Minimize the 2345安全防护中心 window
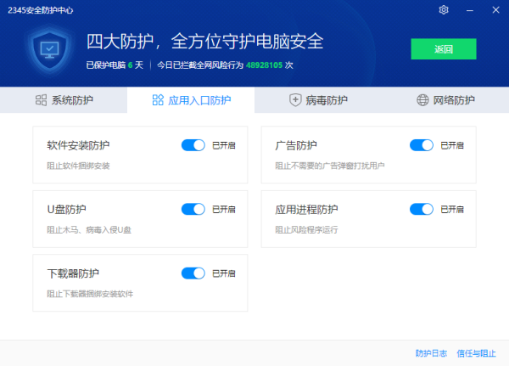509x366 pixels. pyautogui.click(x=469, y=10)
